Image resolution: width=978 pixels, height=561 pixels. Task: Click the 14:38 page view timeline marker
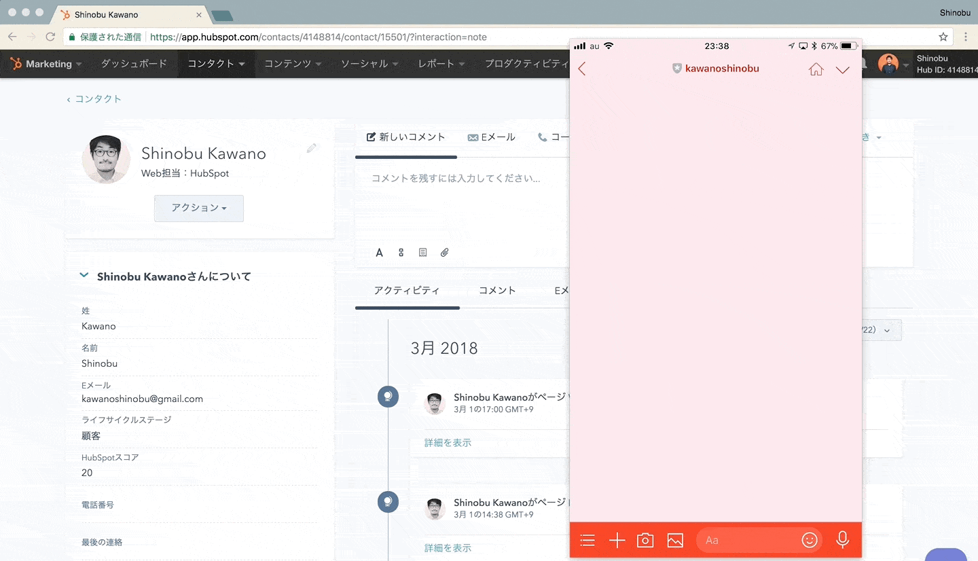tap(388, 502)
